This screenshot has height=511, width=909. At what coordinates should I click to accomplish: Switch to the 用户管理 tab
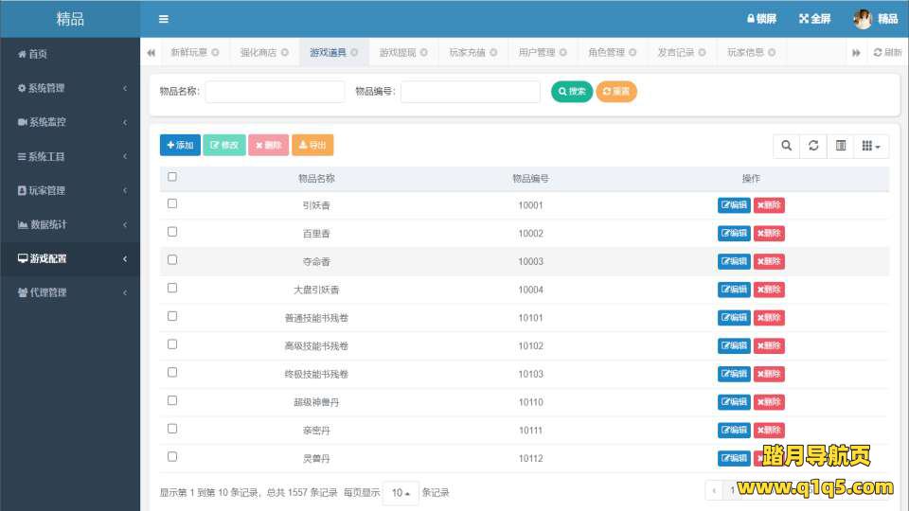point(537,53)
